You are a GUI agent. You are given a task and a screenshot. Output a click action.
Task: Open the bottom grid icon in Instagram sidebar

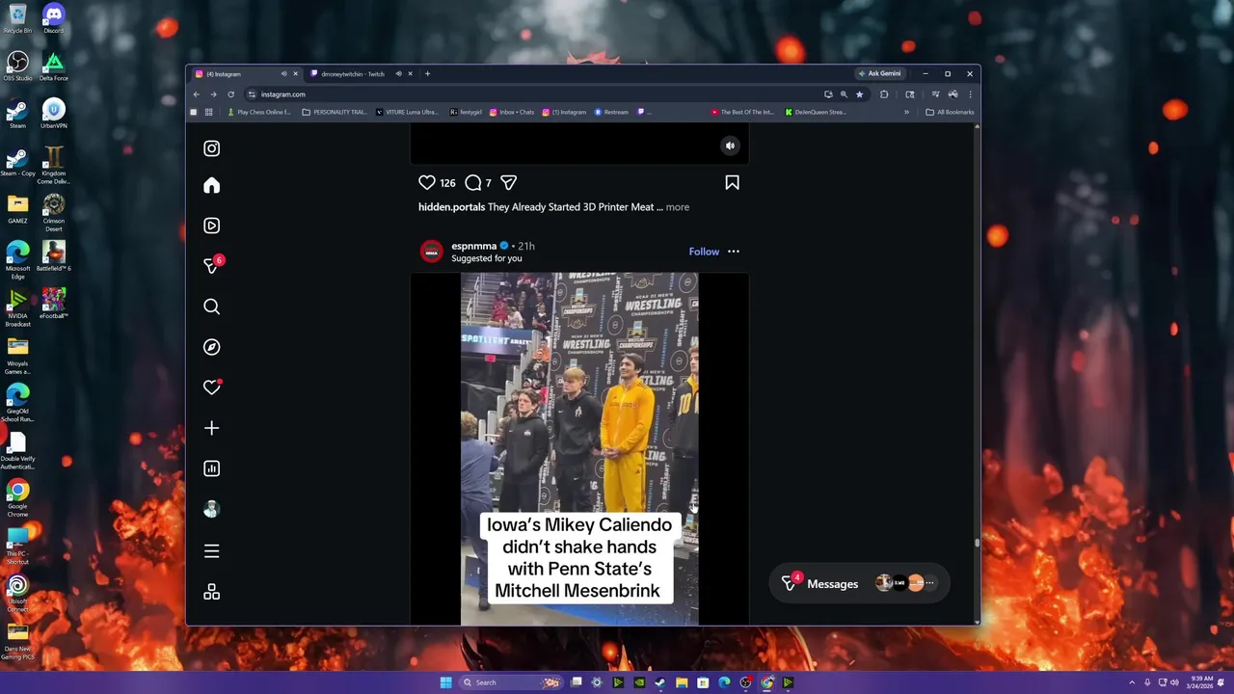(211, 592)
